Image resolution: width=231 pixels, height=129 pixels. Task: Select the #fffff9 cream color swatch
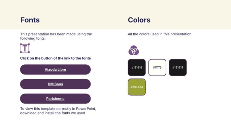(x=157, y=67)
